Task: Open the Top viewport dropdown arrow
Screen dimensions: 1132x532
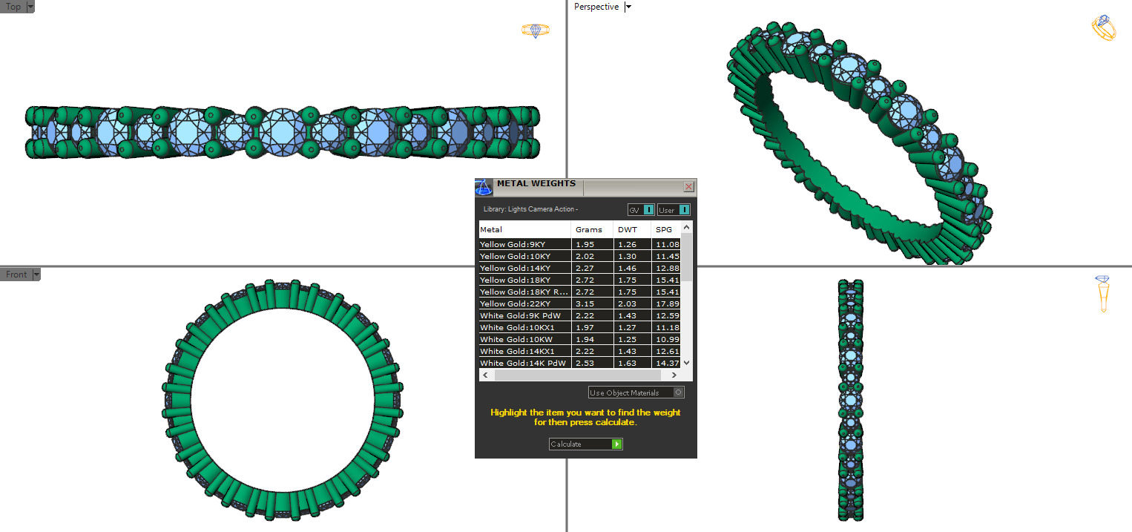Action: 30,7
